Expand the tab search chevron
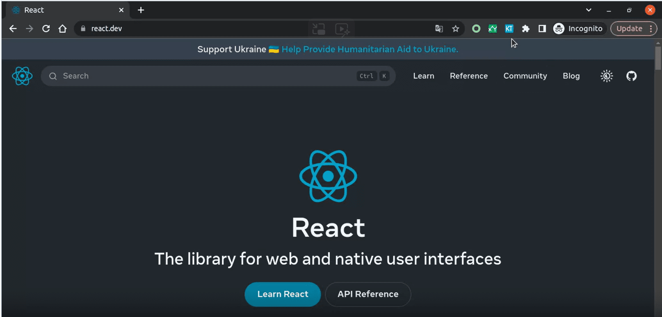 [x=589, y=10]
